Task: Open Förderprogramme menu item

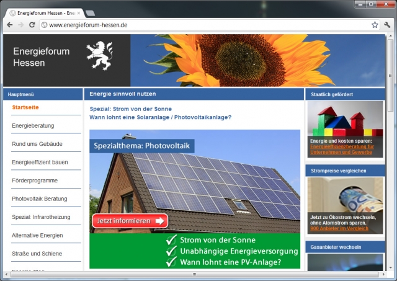Action: [x=35, y=181]
